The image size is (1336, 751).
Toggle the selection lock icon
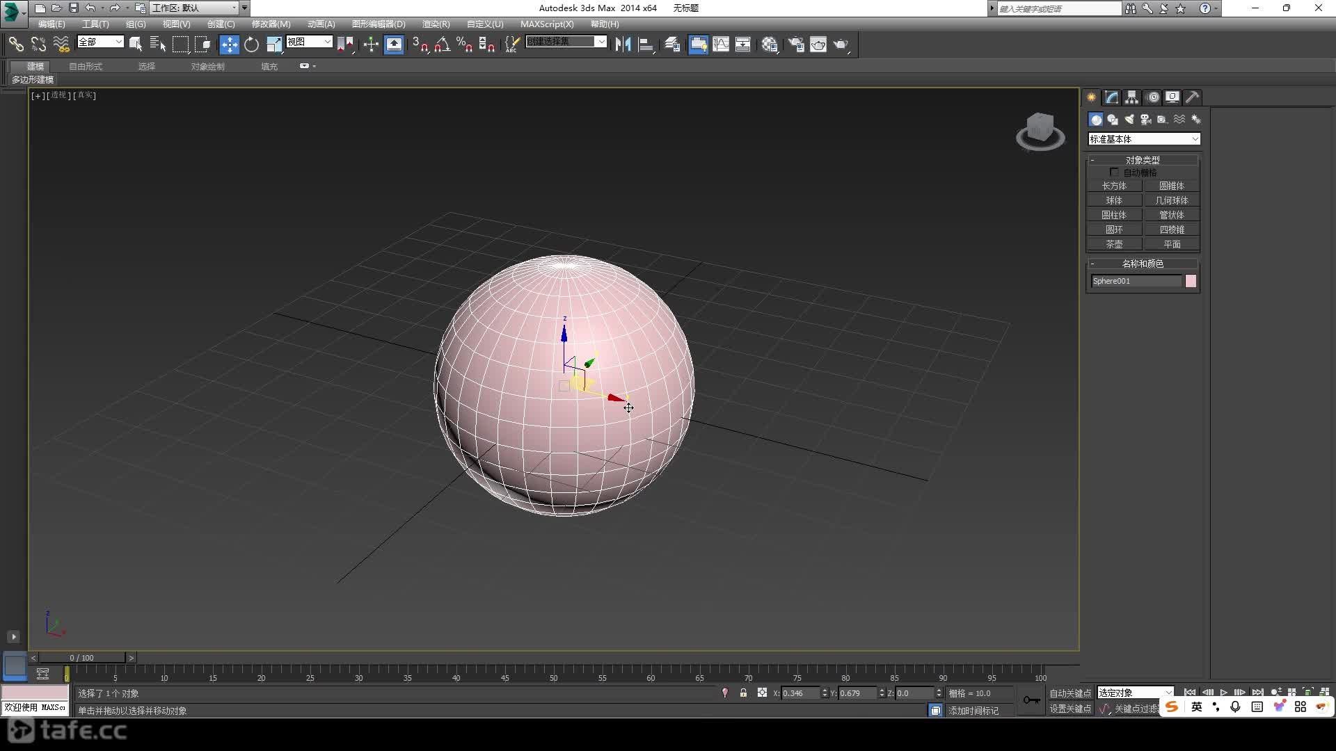coord(743,693)
